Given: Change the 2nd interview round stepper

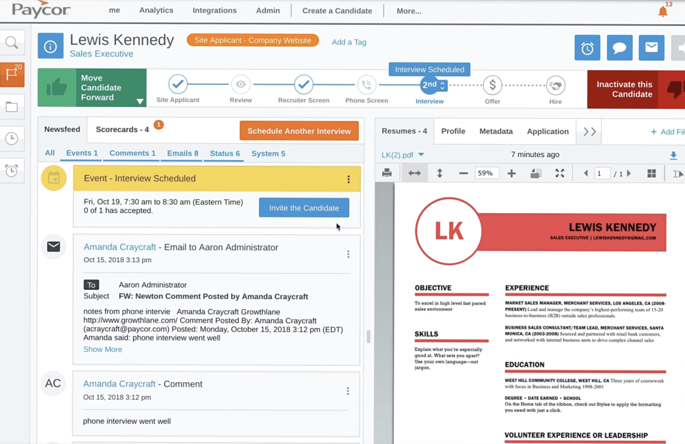Looking at the screenshot, I should [x=442, y=85].
